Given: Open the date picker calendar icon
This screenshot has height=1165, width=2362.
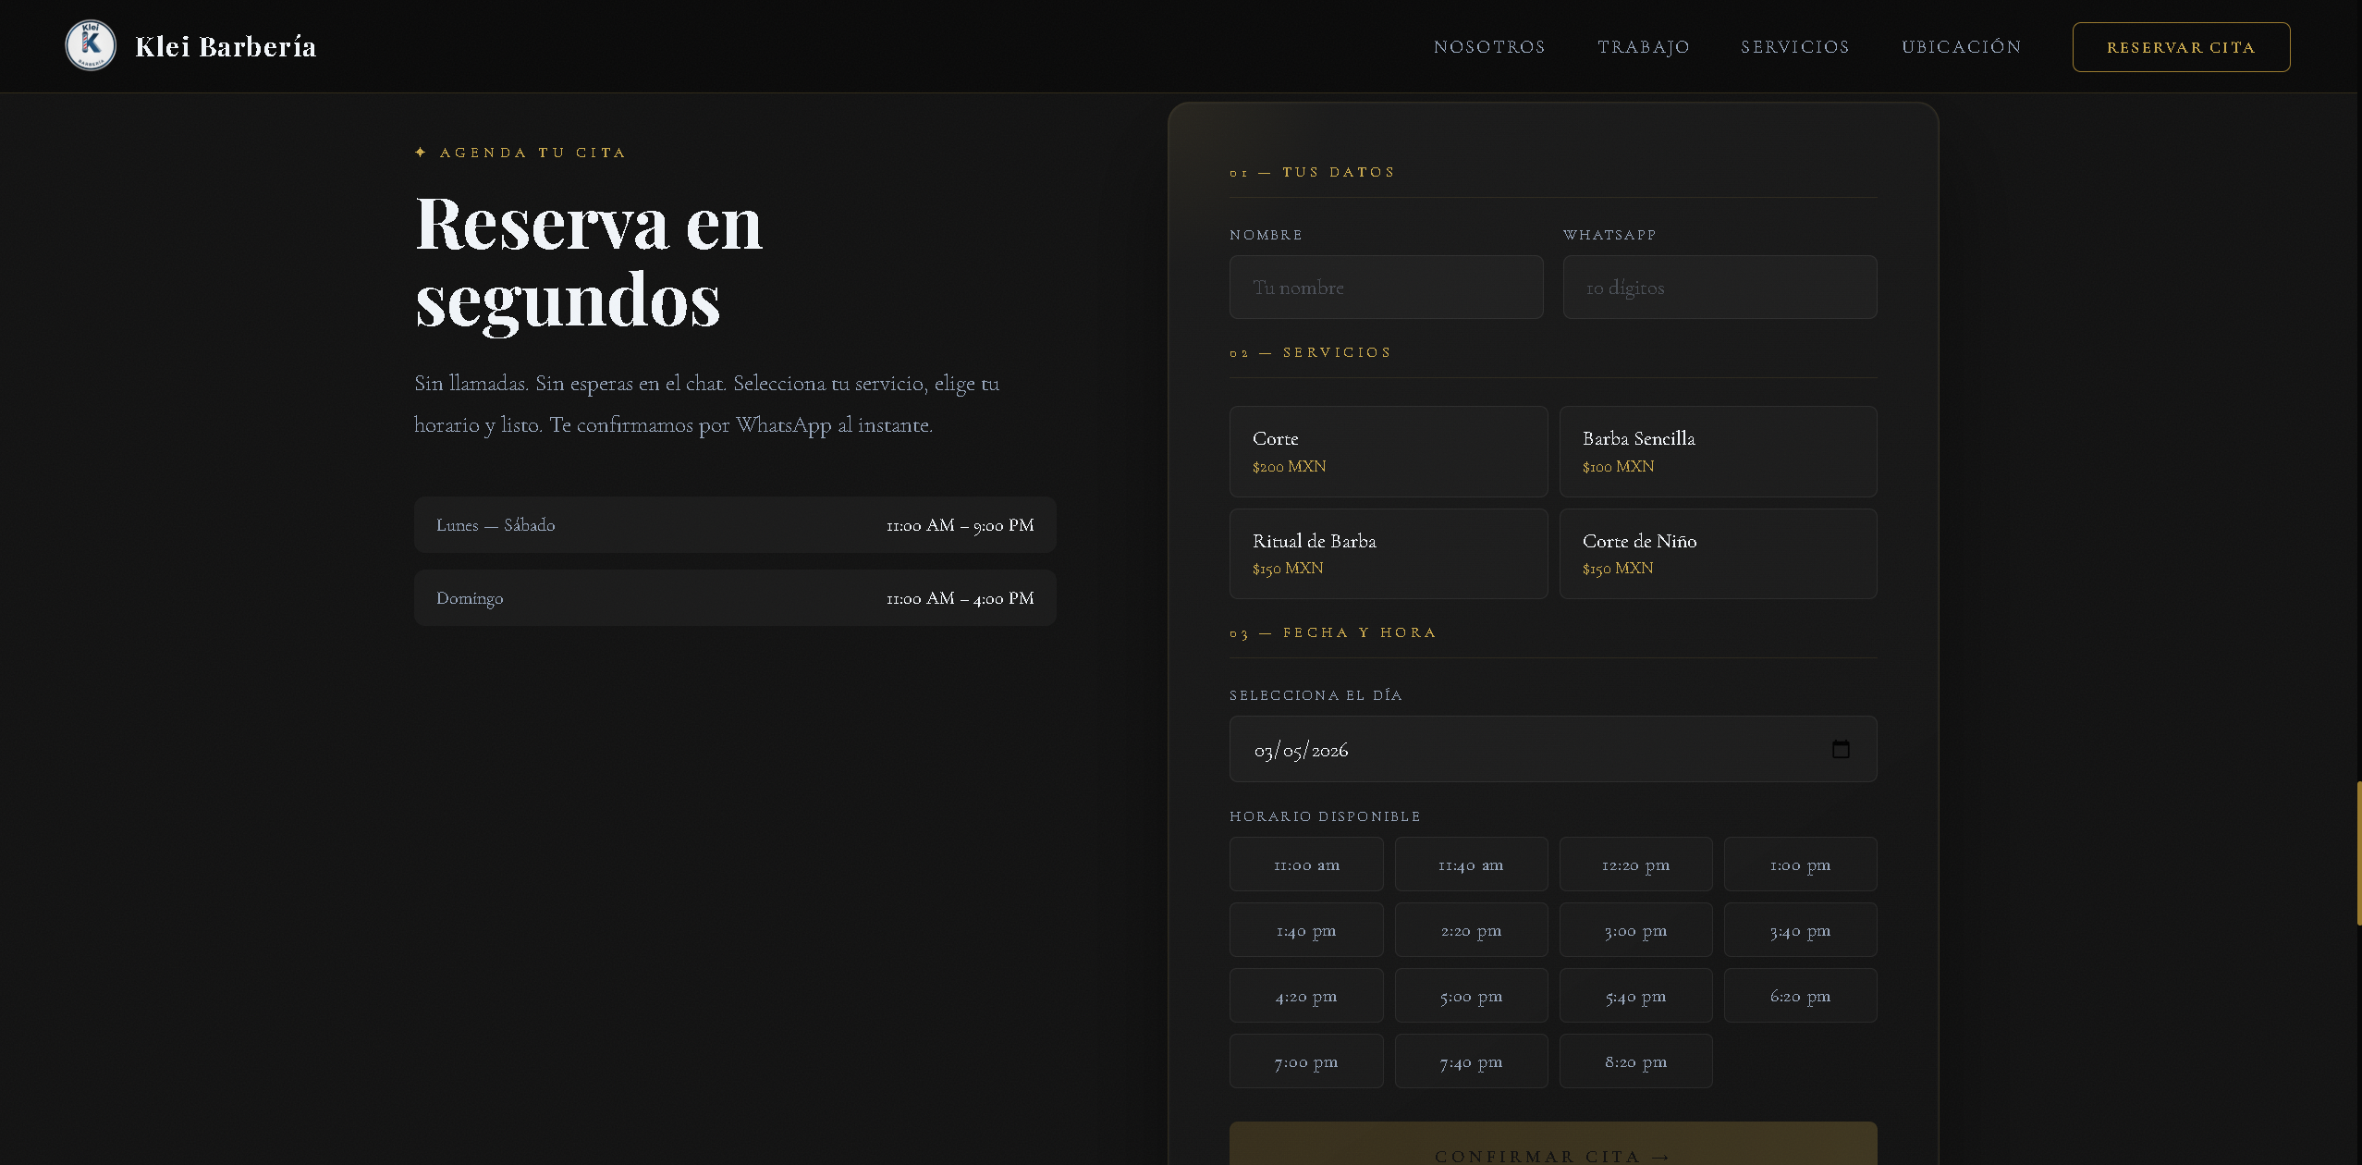Looking at the screenshot, I should coord(1841,749).
